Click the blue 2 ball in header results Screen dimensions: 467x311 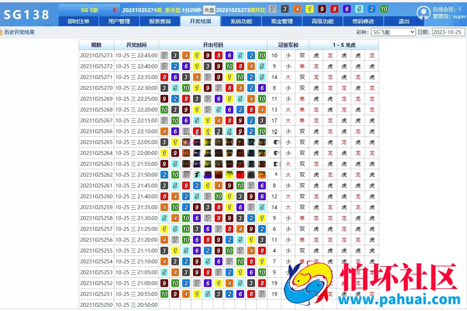[x=372, y=9]
